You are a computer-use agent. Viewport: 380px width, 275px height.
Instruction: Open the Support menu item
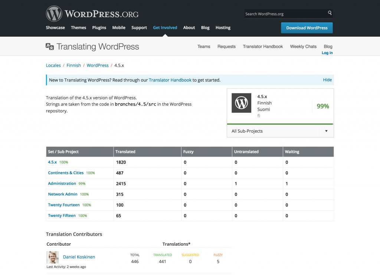pyautogui.click(x=139, y=27)
